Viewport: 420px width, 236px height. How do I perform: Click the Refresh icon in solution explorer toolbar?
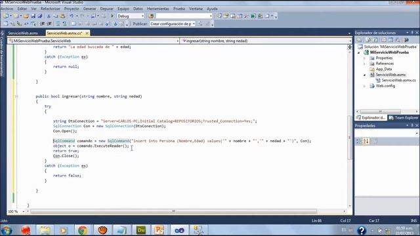[375, 40]
